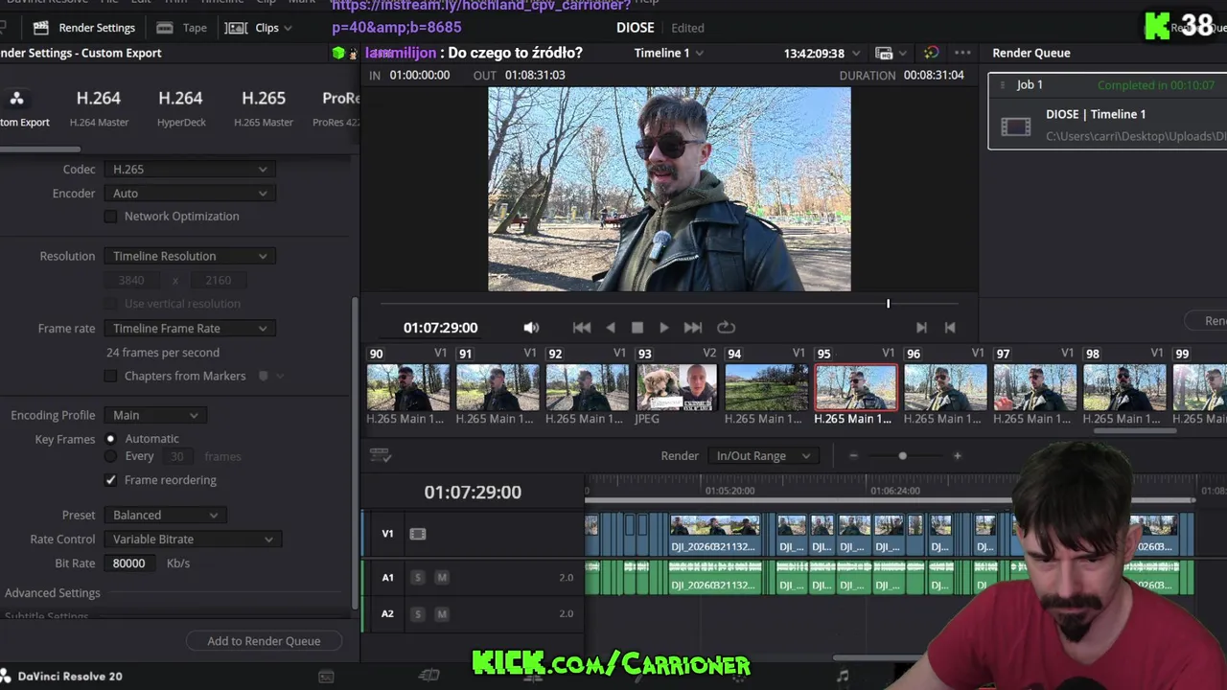Select clip thumbnail 90
The height and width of the screenshot is (690, 1227).
407,388
